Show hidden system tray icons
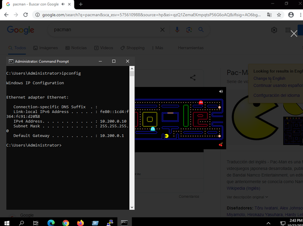The width and height of the screenshot is (303, 226). click(268, 223)
